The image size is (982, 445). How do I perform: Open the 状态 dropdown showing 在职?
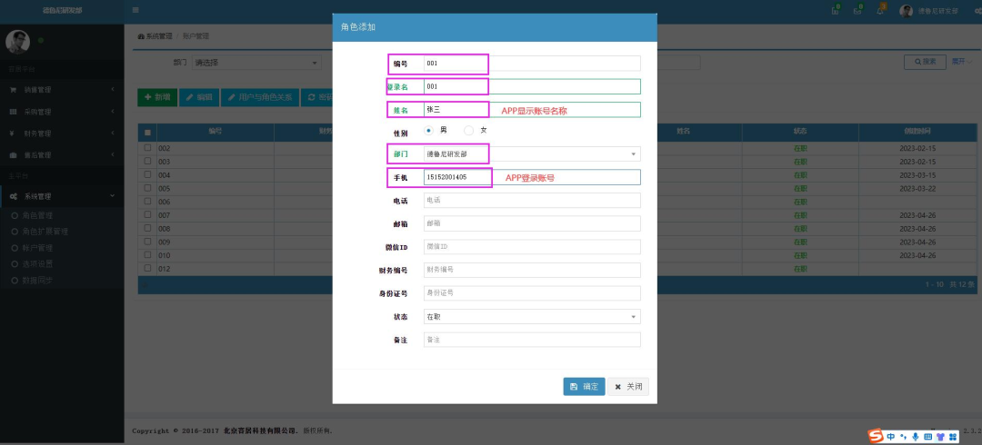pyautogui.click(x=532, y=317)
